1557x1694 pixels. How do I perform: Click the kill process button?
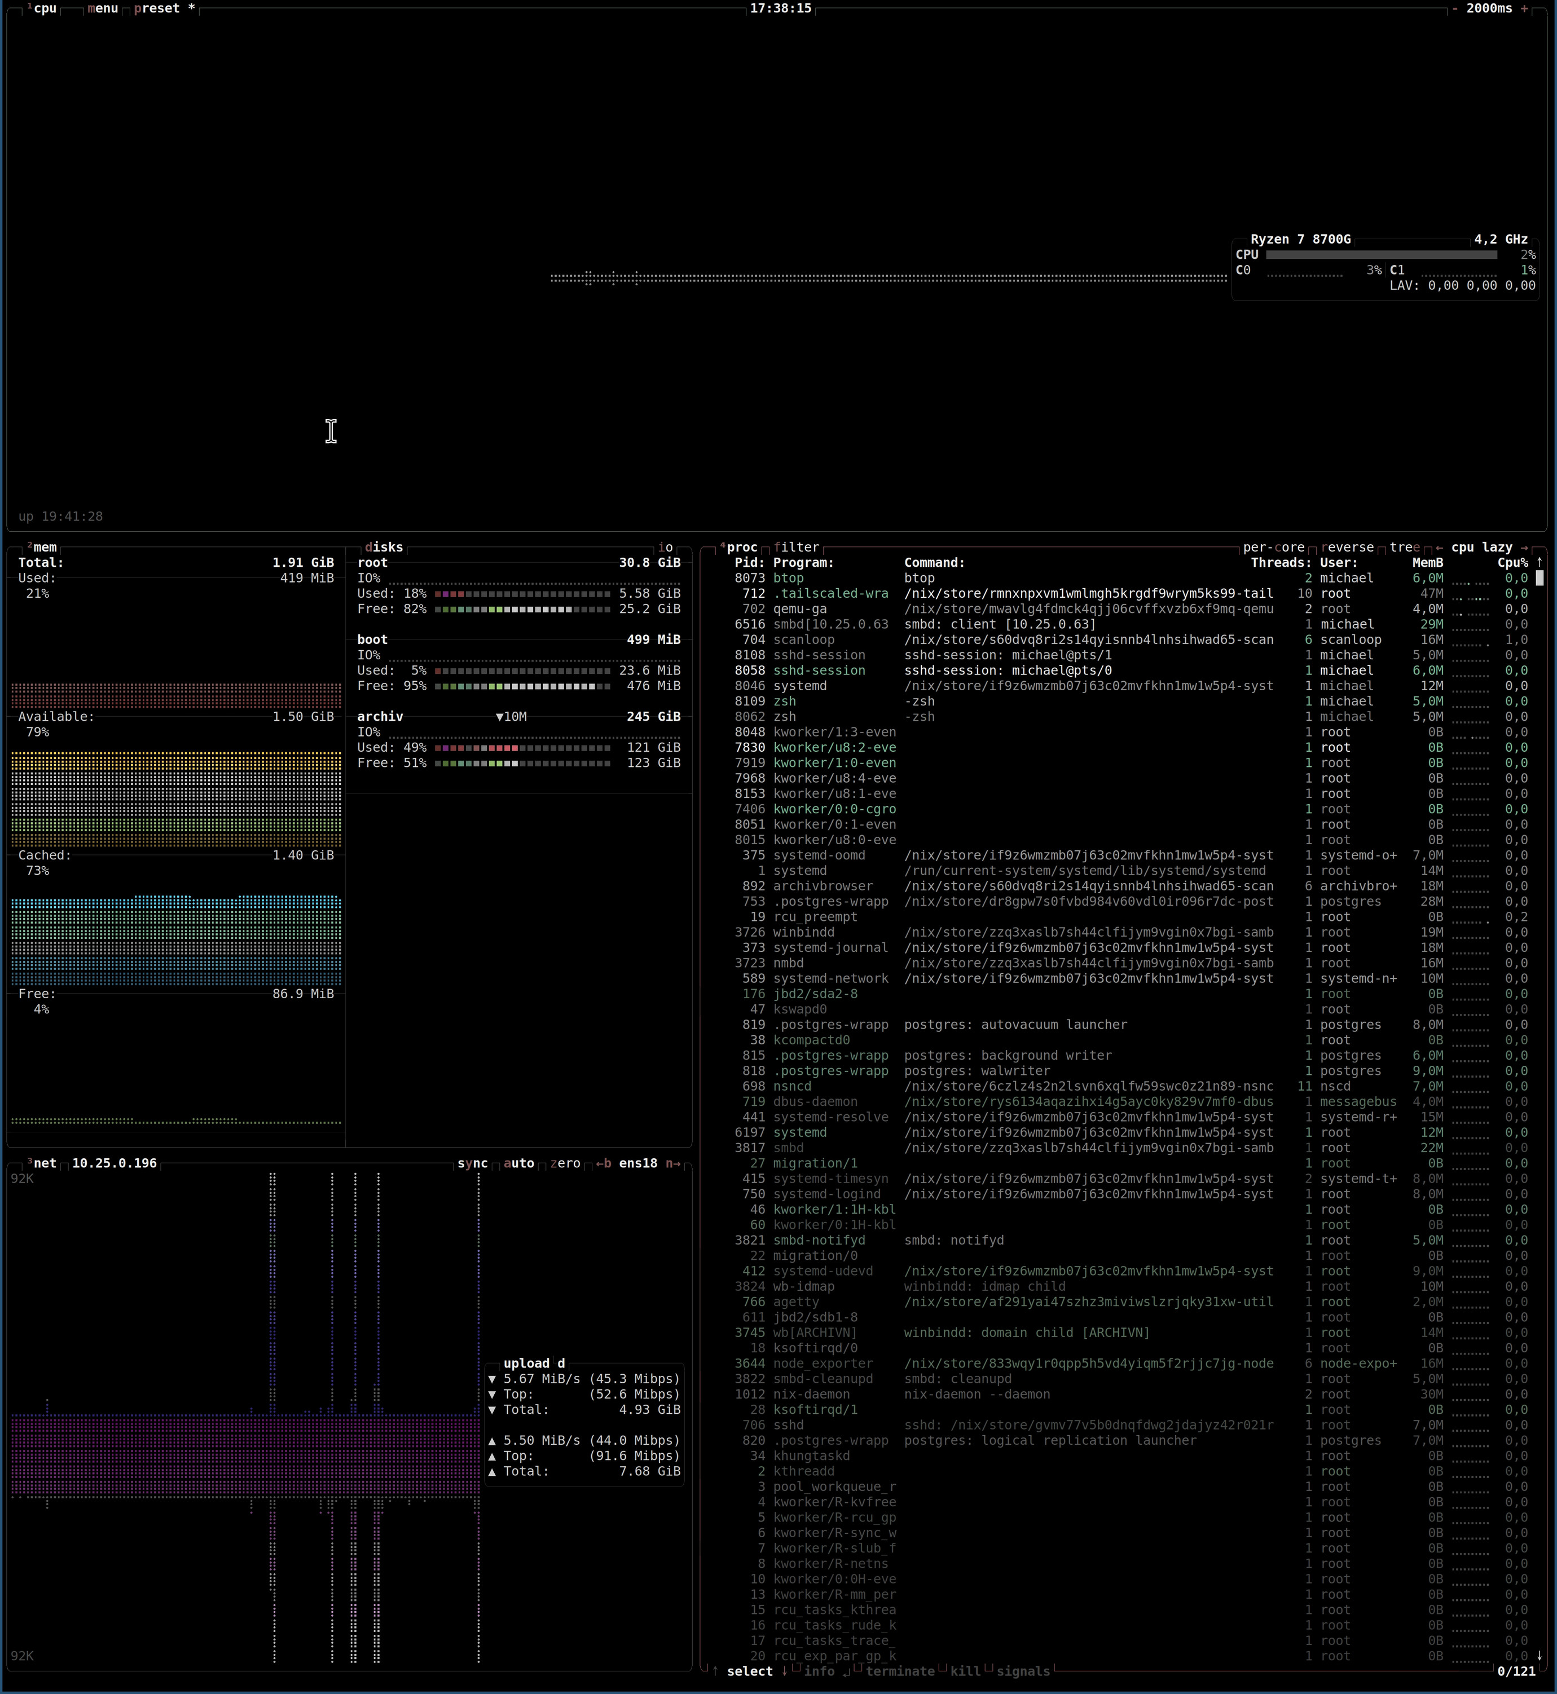(966, 1671)
